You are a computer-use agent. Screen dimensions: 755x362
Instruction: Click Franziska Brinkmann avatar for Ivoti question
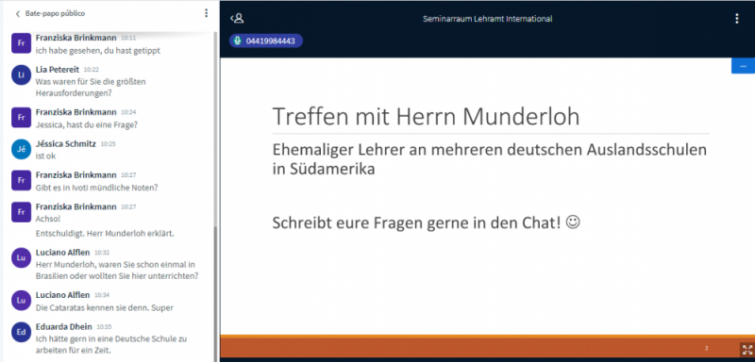point(21,180)
